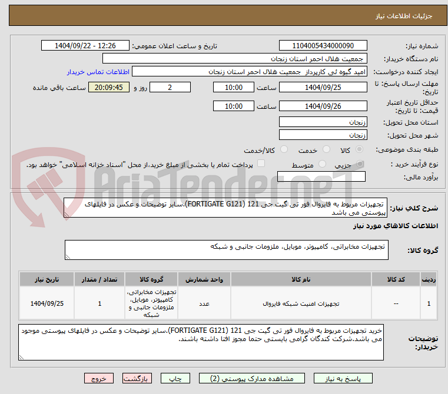Click the ایجاد کننده درخواست field

[x=250, y=72]
